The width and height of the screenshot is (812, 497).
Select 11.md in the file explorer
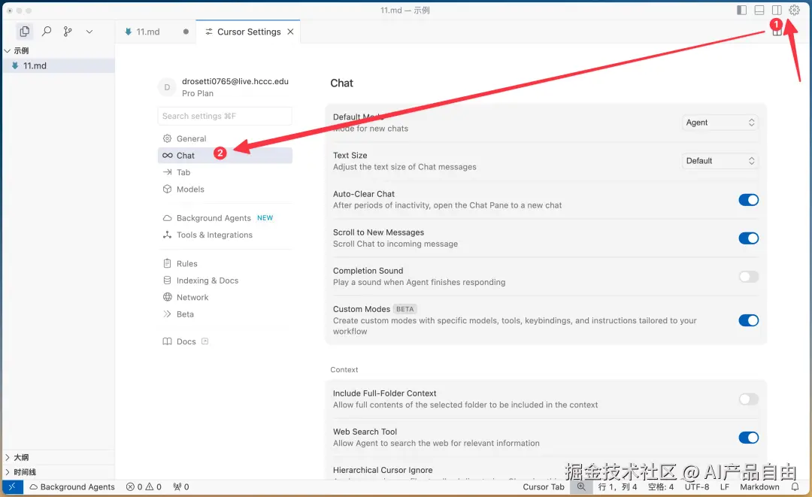tap(58, 65)
